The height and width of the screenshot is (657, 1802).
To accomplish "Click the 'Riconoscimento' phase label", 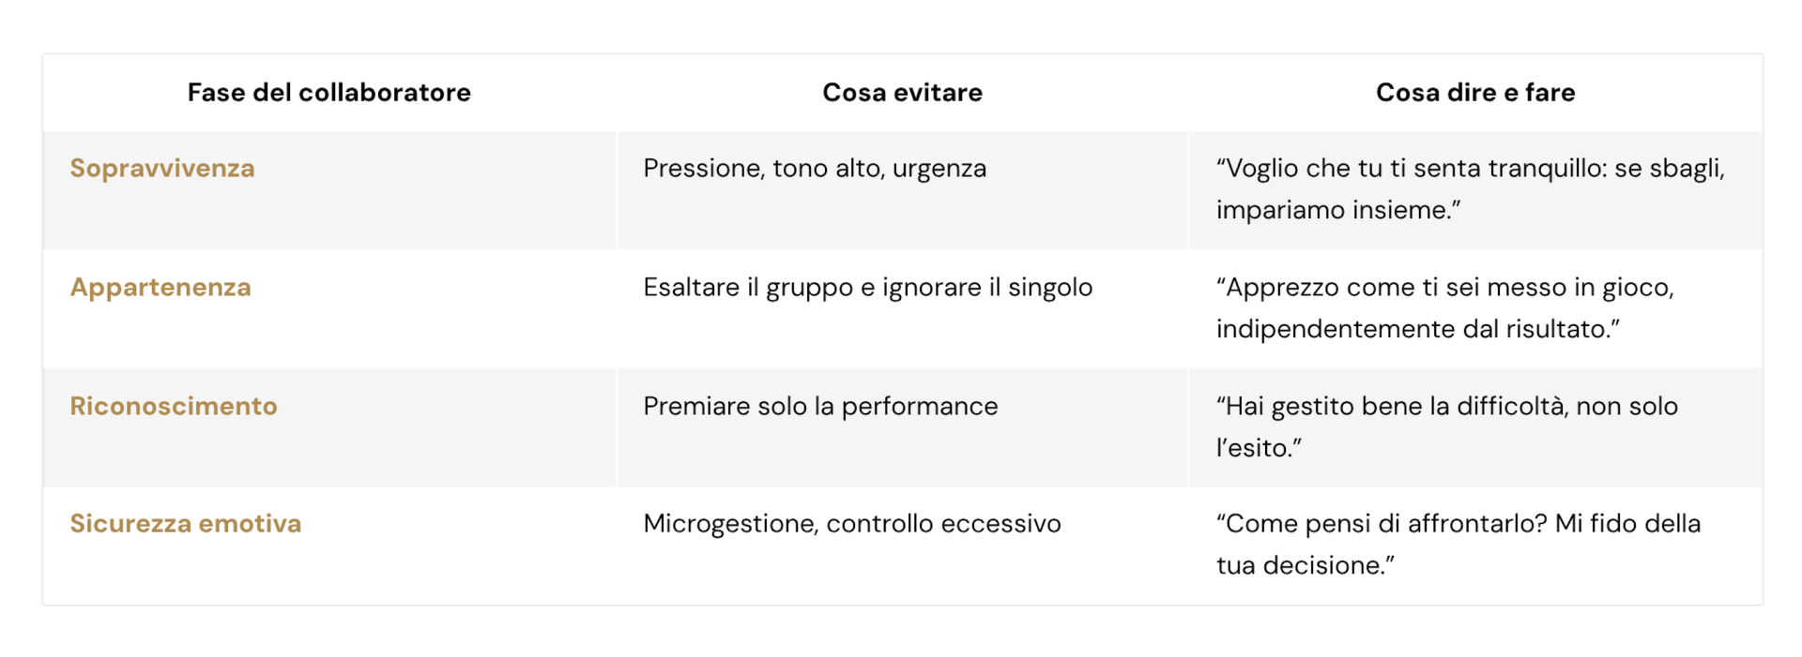I will (x=174, y=407).
